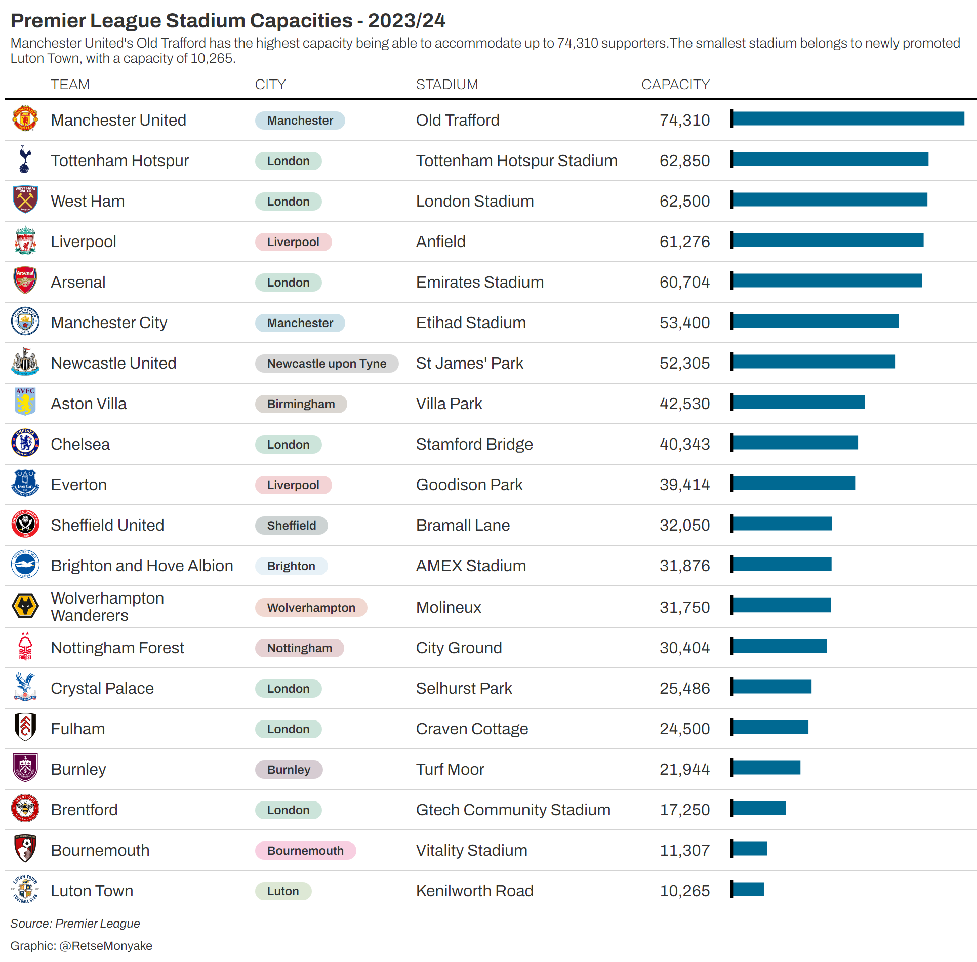Click the Arsenal cannon badge

[25, 282]
